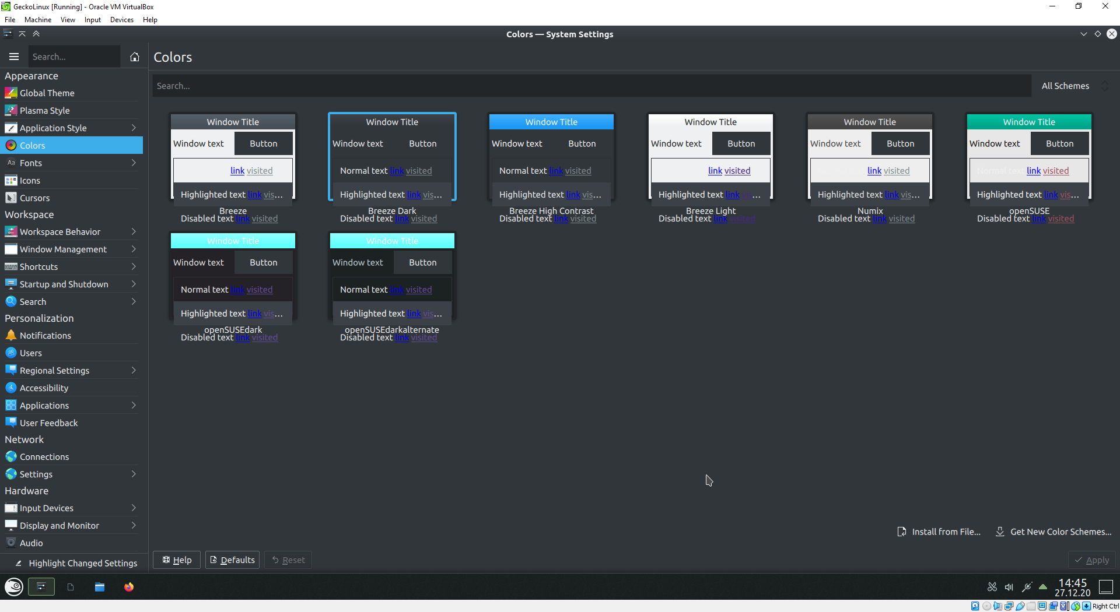Open the hamburger menu in sidebar
The height and width of the screenshot is (612, 1120).
[x=14, y=57]
